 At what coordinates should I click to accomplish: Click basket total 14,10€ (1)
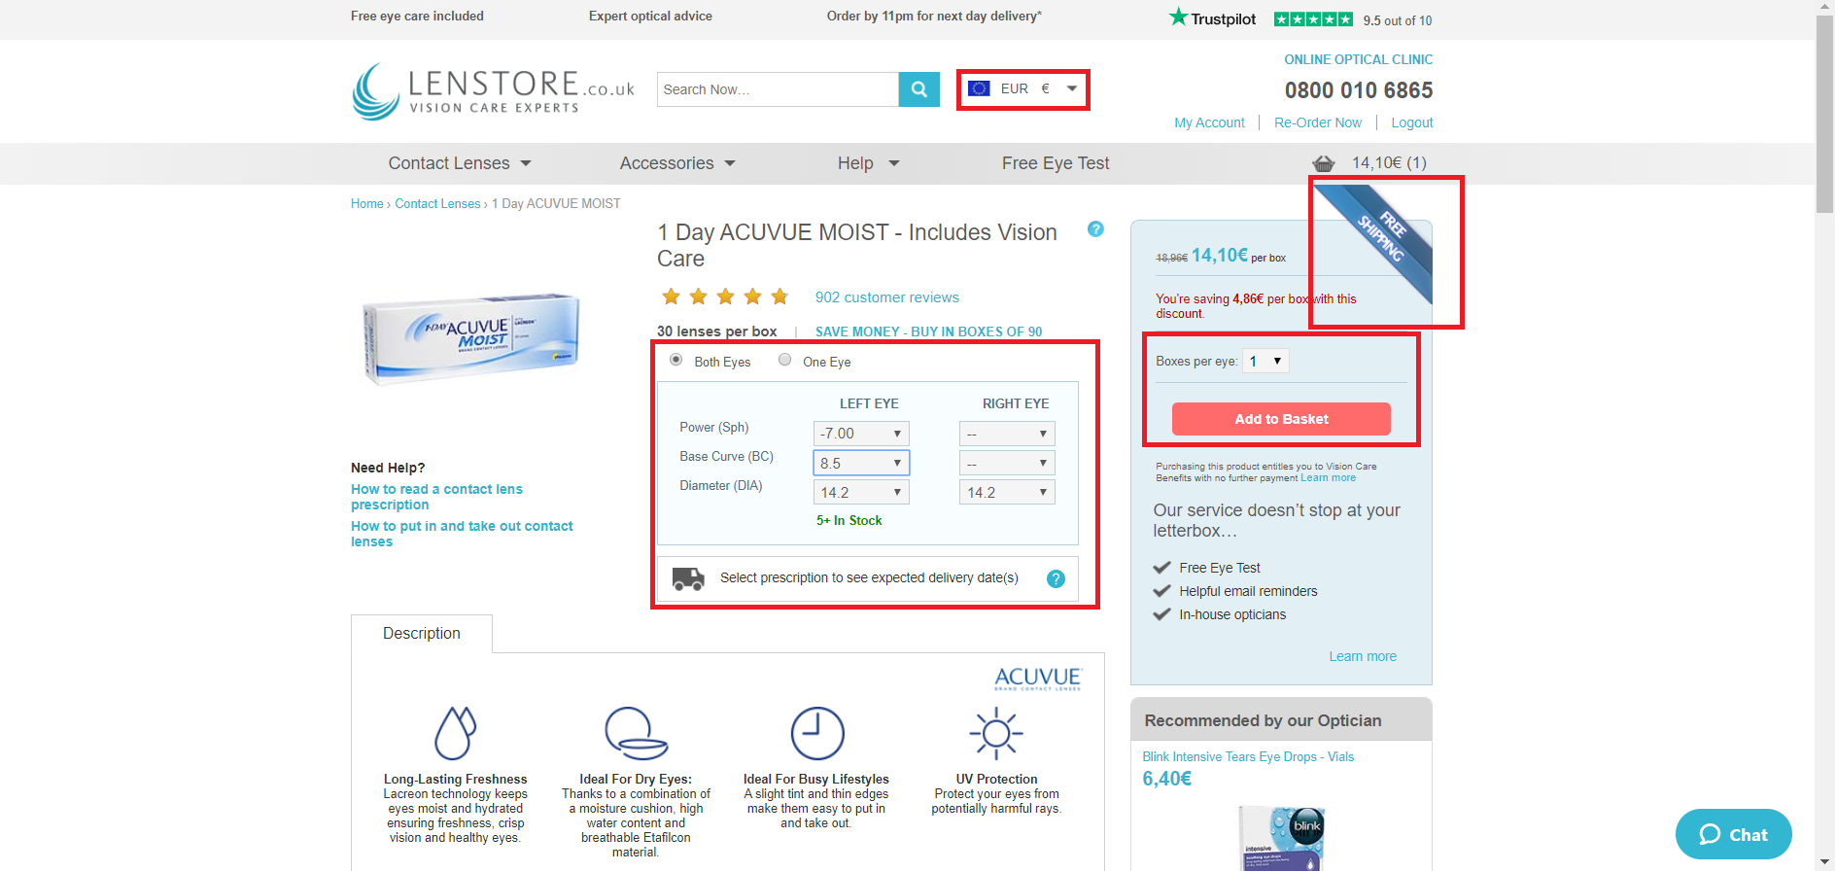[1389, 162]
